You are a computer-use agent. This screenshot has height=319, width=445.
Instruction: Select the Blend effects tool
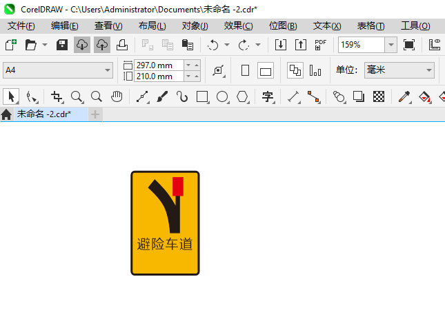click(339, 97)
